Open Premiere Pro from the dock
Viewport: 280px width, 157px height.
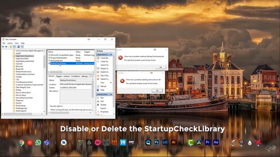point(207,143)
